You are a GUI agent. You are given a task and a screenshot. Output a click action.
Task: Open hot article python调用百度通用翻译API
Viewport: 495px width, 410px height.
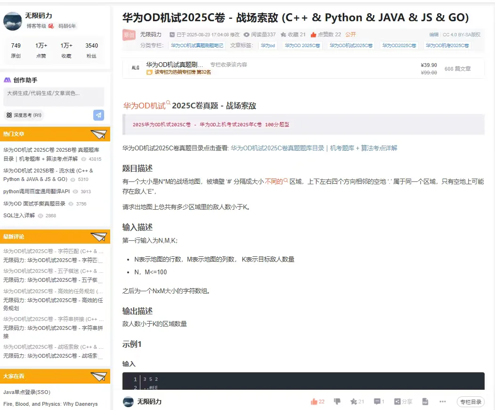pyautogui.click(x=36, y=191)
